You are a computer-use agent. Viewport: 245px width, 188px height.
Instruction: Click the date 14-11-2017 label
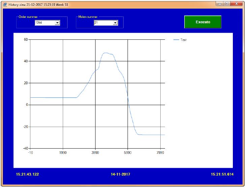[x=120, y=174]
